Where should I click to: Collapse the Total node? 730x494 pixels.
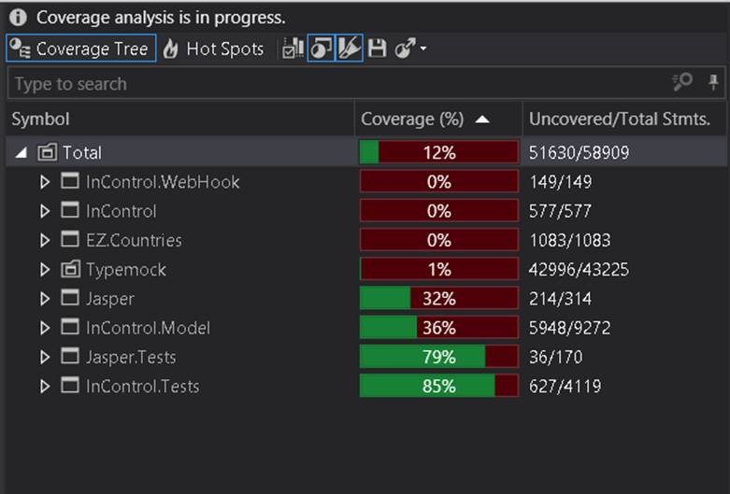click(x=21, y=152)
